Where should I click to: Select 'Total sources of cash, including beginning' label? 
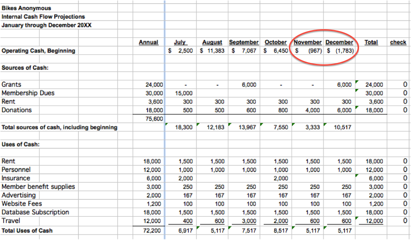click(60, 127)
